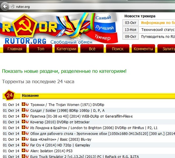
Task: Download torrent file for Euro Truck Simulator 2
Action: point(23,156)
